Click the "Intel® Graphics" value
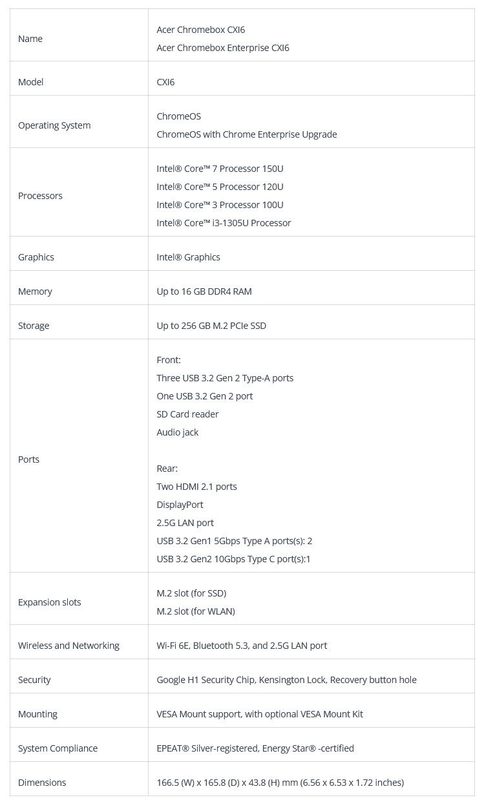484x802 pixels. click(188, 257)
